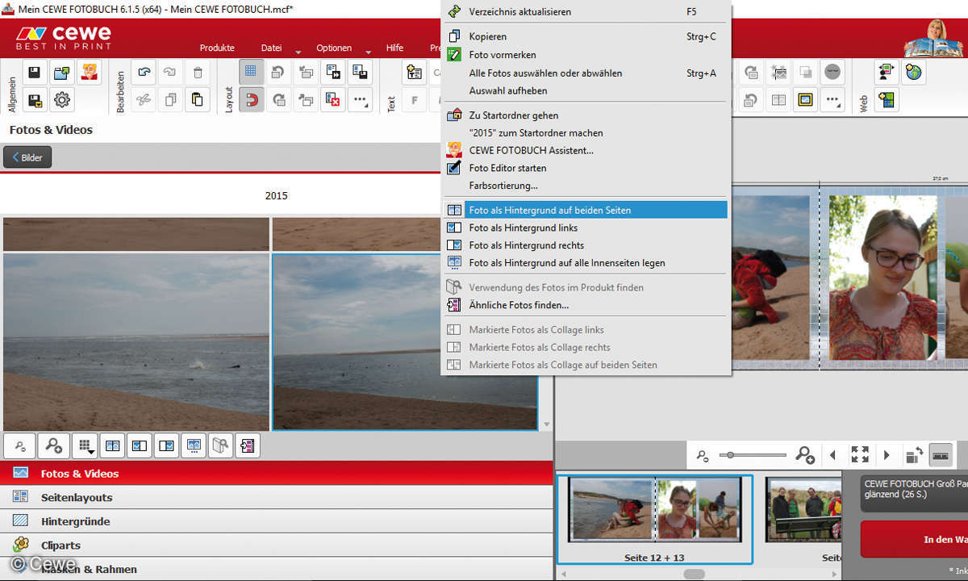Click the grayed redo arrow in Bearbeiten
This screenshot has width=968, height=581.
tap(170, 73)
